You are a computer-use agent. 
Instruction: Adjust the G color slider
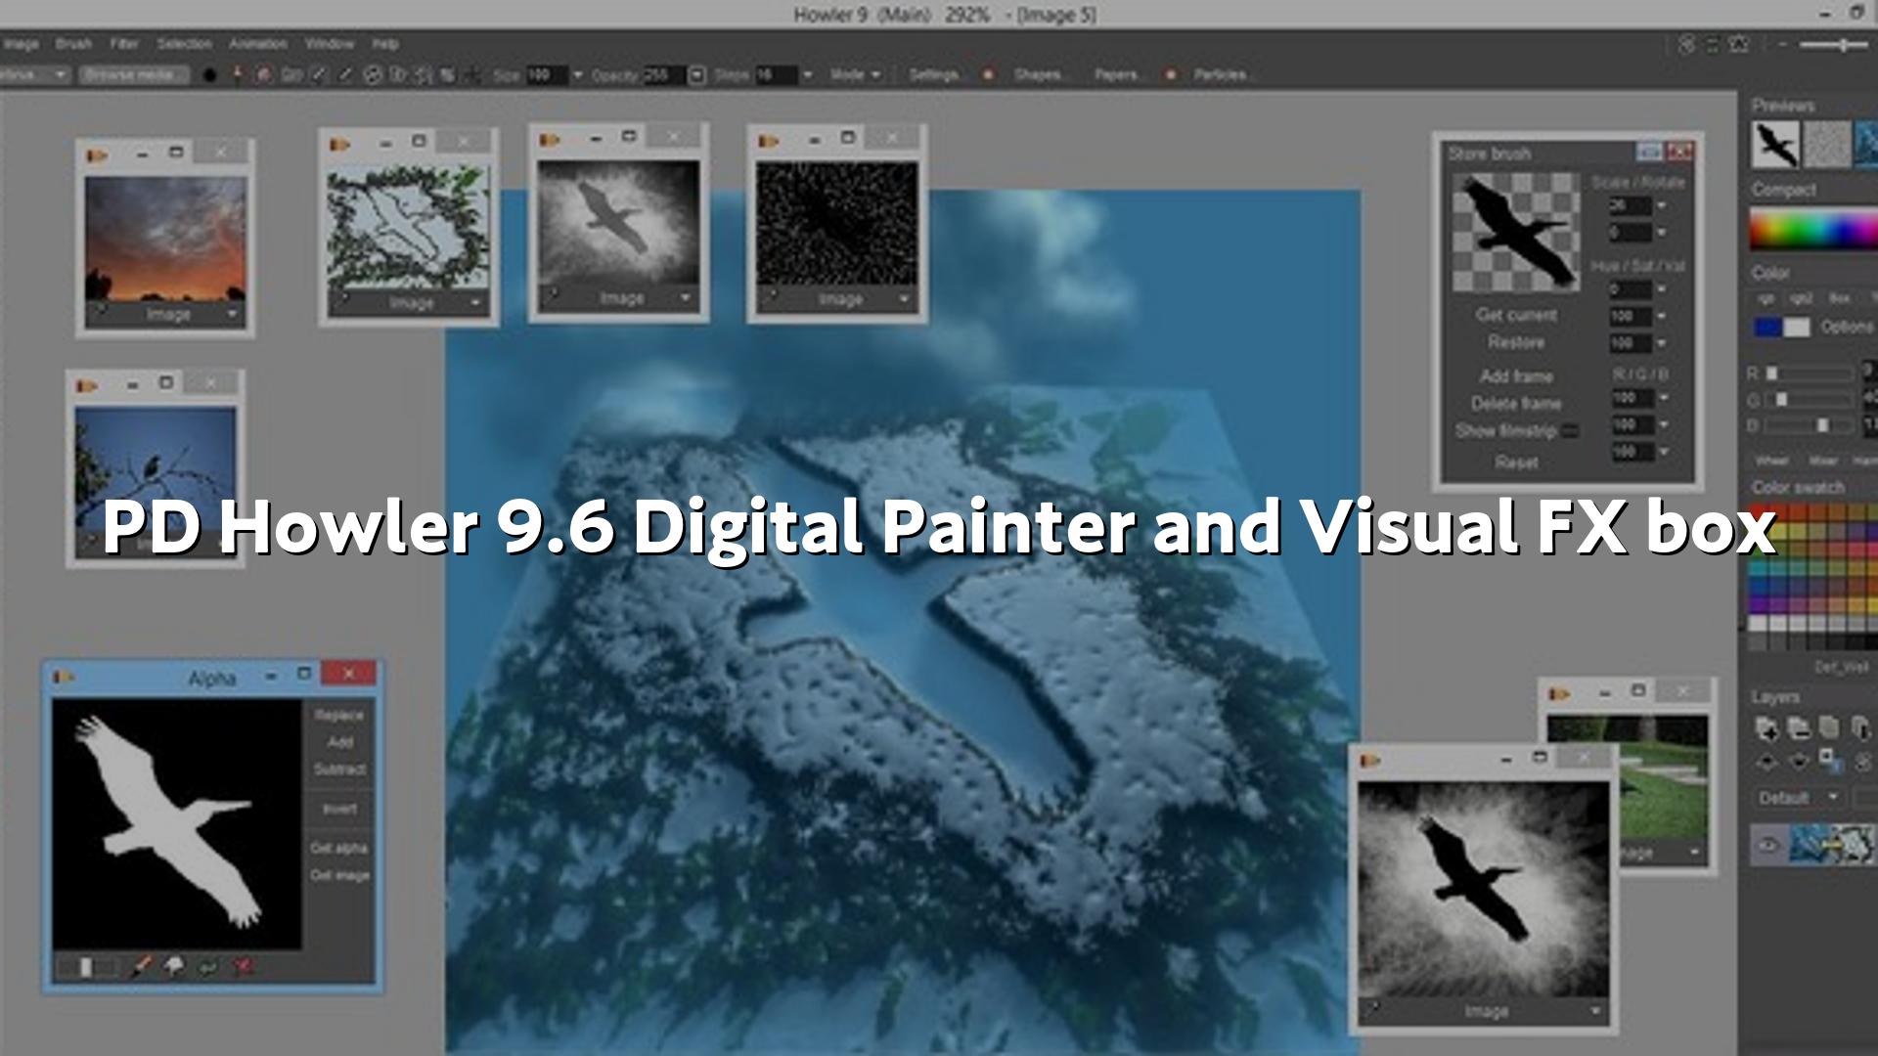click(1810, 399)
